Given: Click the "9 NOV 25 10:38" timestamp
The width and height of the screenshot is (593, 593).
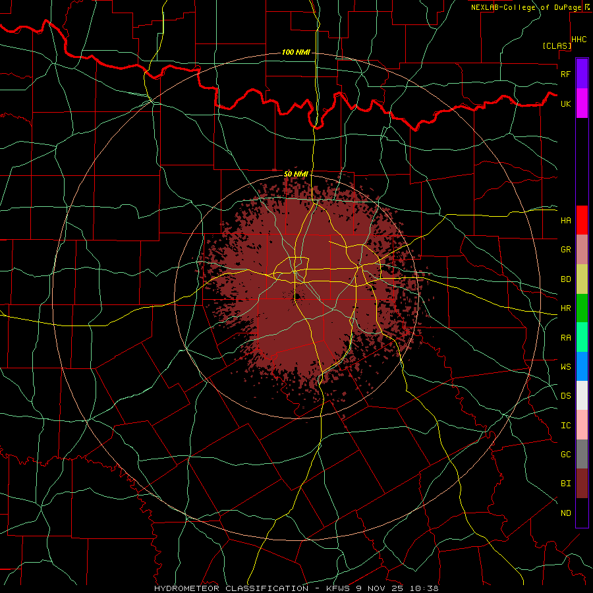Looking at the screenshot, I should click(397, 588).
